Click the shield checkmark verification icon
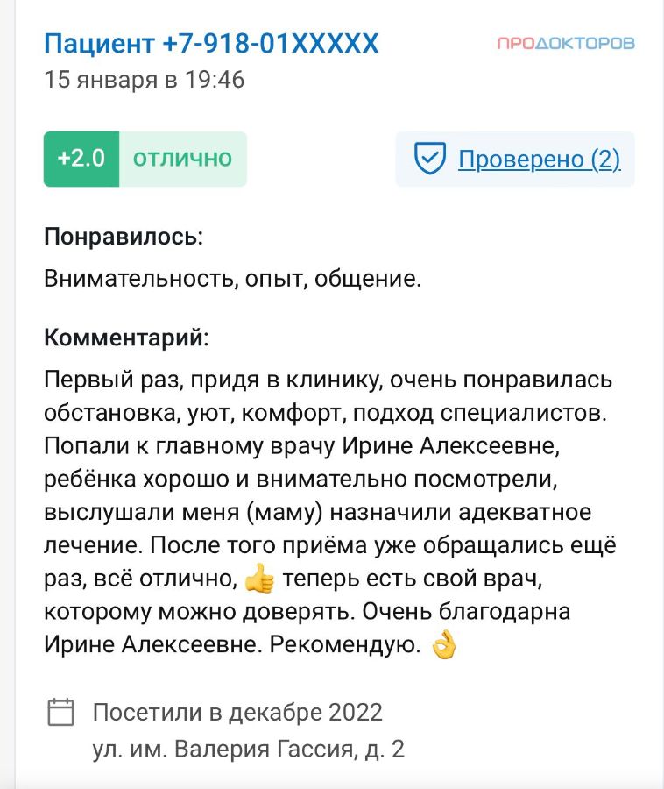This screenshot has width=664, height=789. tap(430, 159)
